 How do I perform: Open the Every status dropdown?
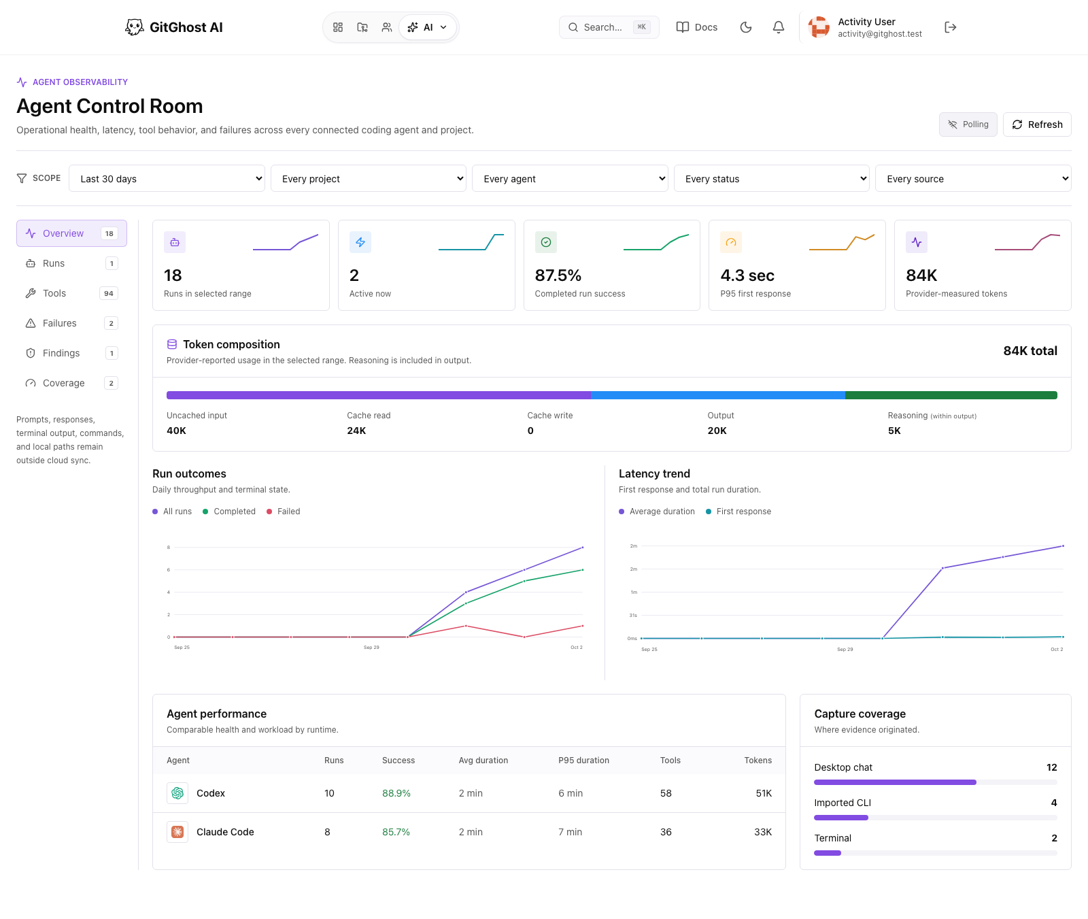(772, 178)
